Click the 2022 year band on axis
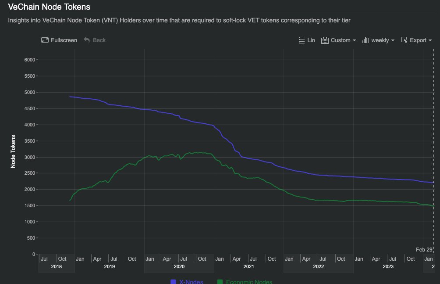This screenshot has width=440, height=284. pos(319,266)
